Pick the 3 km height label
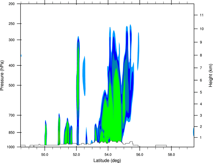The width and height of the screenshot is (213, 163). coord(201,115)
